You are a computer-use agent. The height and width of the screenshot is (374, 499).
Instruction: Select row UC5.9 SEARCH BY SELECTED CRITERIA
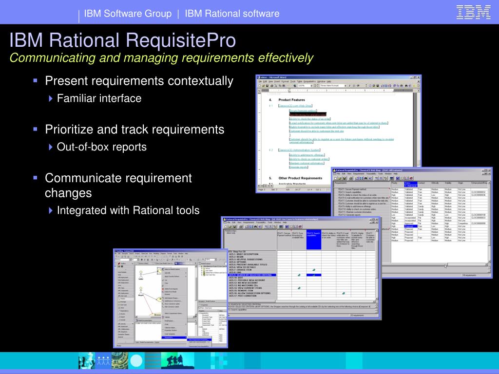click(252, 275)
